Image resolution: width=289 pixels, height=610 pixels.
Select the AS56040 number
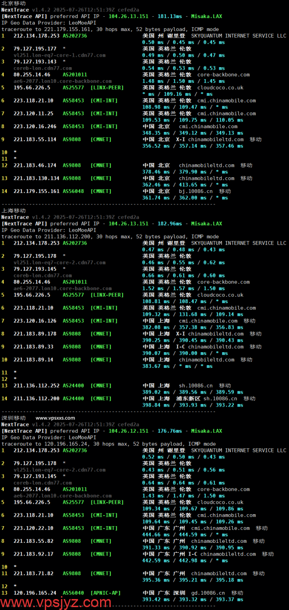pyautogui.click(x=73, y=593)
